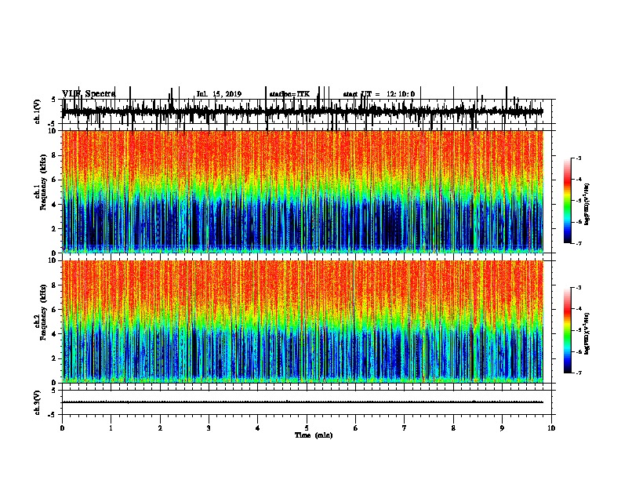The width and height of the screenshot is (621, 480).
Task: Click the "Time (min)" x-axis label
Action: click(x=314, y=435)
